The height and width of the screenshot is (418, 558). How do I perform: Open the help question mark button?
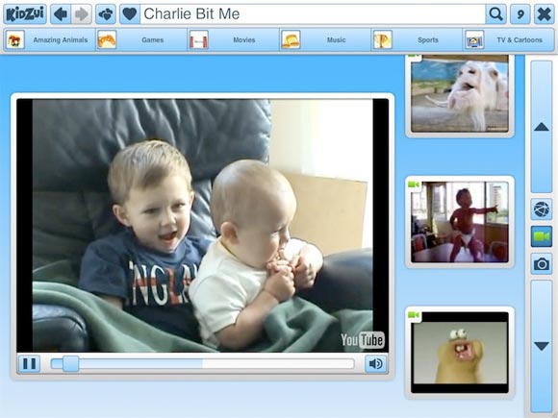point(520,14)
